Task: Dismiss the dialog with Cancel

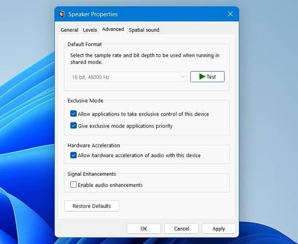Action: click(182, 229)
